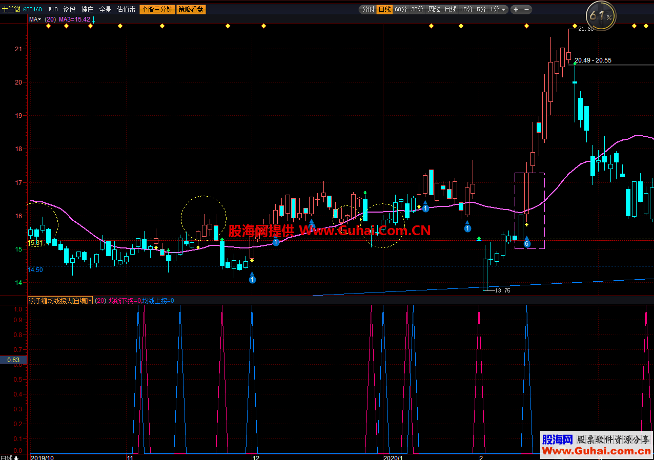Click the blue marker numbered 6
The width and height of the screenshot is (654, 460).
click(526, 244)
